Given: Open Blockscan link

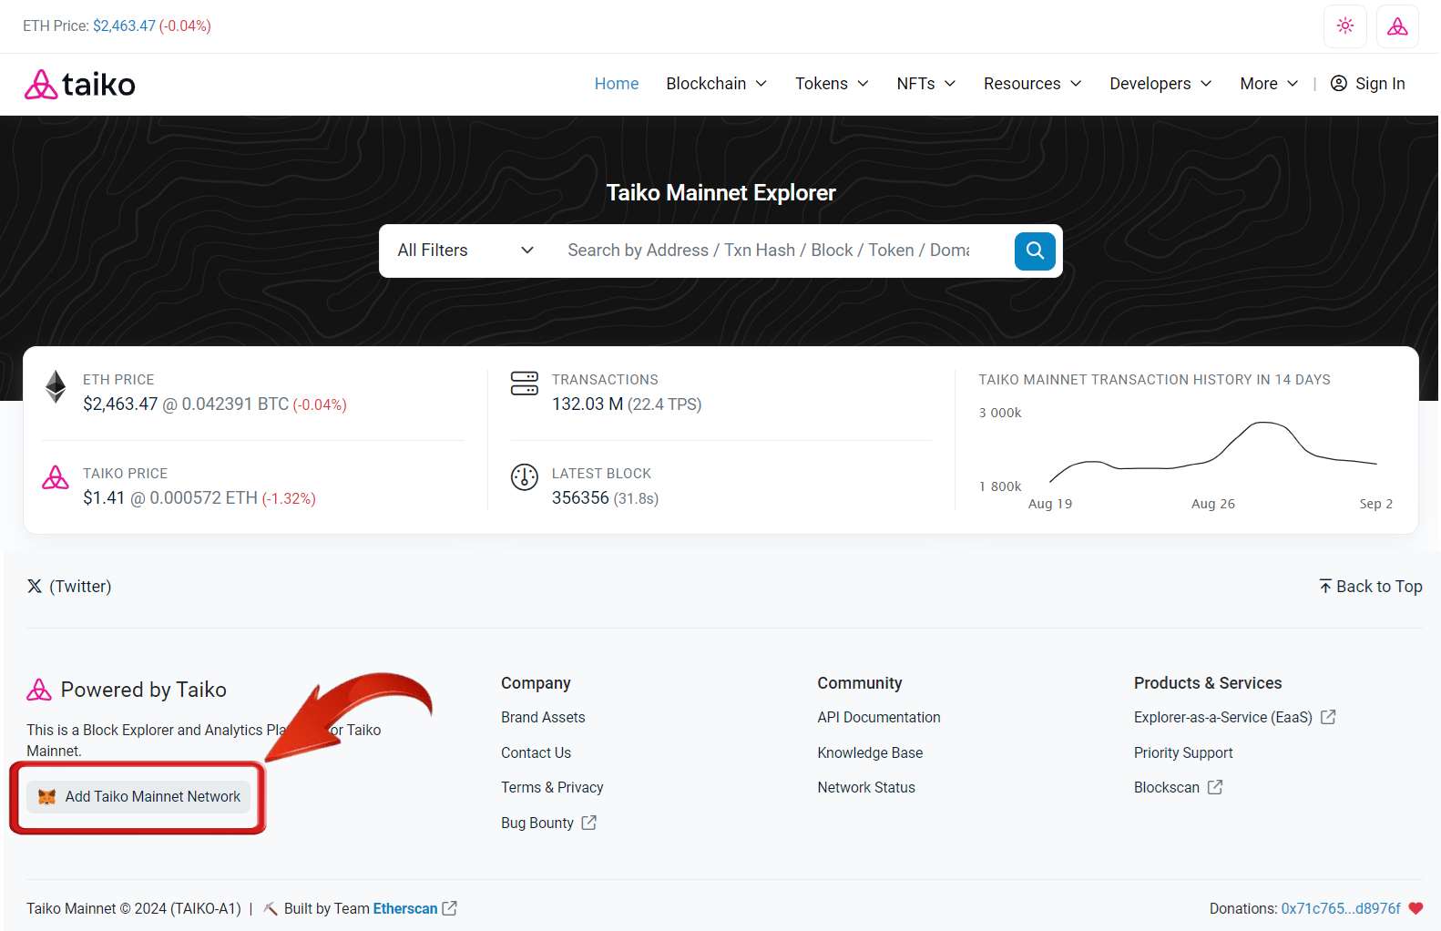Looking at the screenshot, I should 1178,788.
